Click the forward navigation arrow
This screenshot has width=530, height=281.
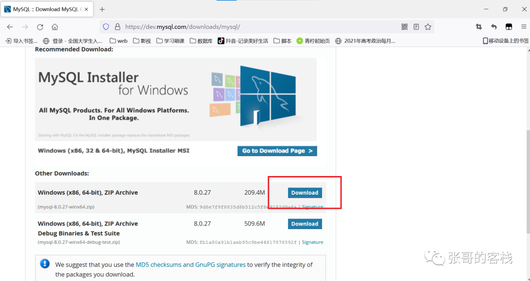tap(25, 27)
